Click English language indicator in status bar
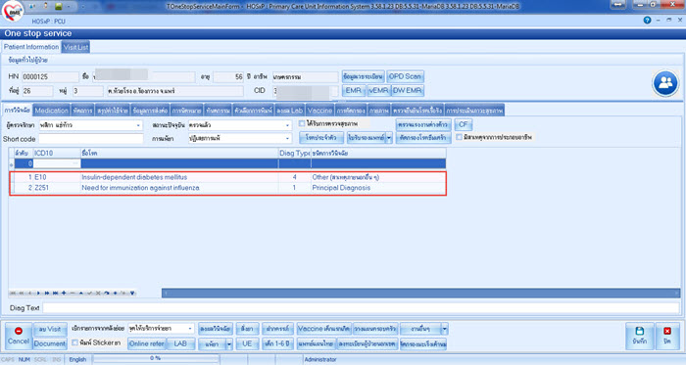686x365 pixels. (77, 359)
